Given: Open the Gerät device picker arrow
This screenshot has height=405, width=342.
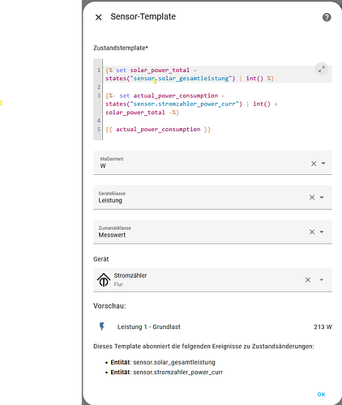Looking at the screenshot, I should point(322,279).
